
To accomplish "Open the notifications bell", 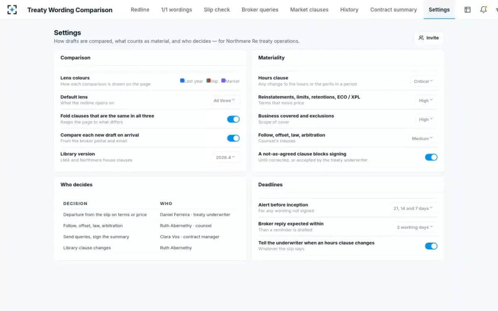I will 483,10.
